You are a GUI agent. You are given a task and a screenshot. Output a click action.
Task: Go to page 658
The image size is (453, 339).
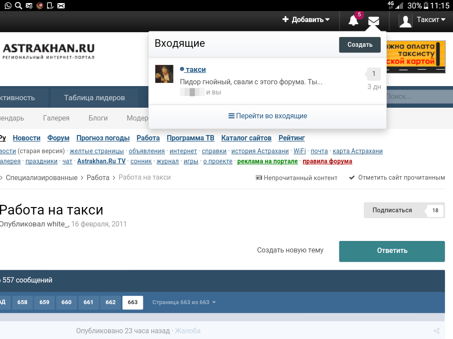pos(22,302)
